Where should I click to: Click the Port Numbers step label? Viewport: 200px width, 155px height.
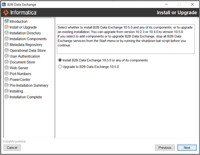pyautogui.click(x=21, y=74)
